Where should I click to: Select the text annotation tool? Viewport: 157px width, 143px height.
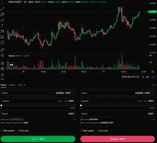(x=2, y=26)
